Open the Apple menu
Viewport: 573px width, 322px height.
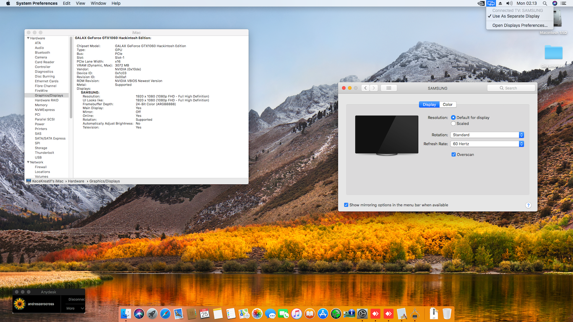tap(8, 3)
